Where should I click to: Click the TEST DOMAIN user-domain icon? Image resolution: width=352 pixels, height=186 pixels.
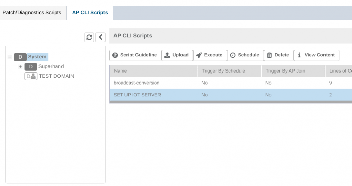pyautogui.click(x=31, y=76)
